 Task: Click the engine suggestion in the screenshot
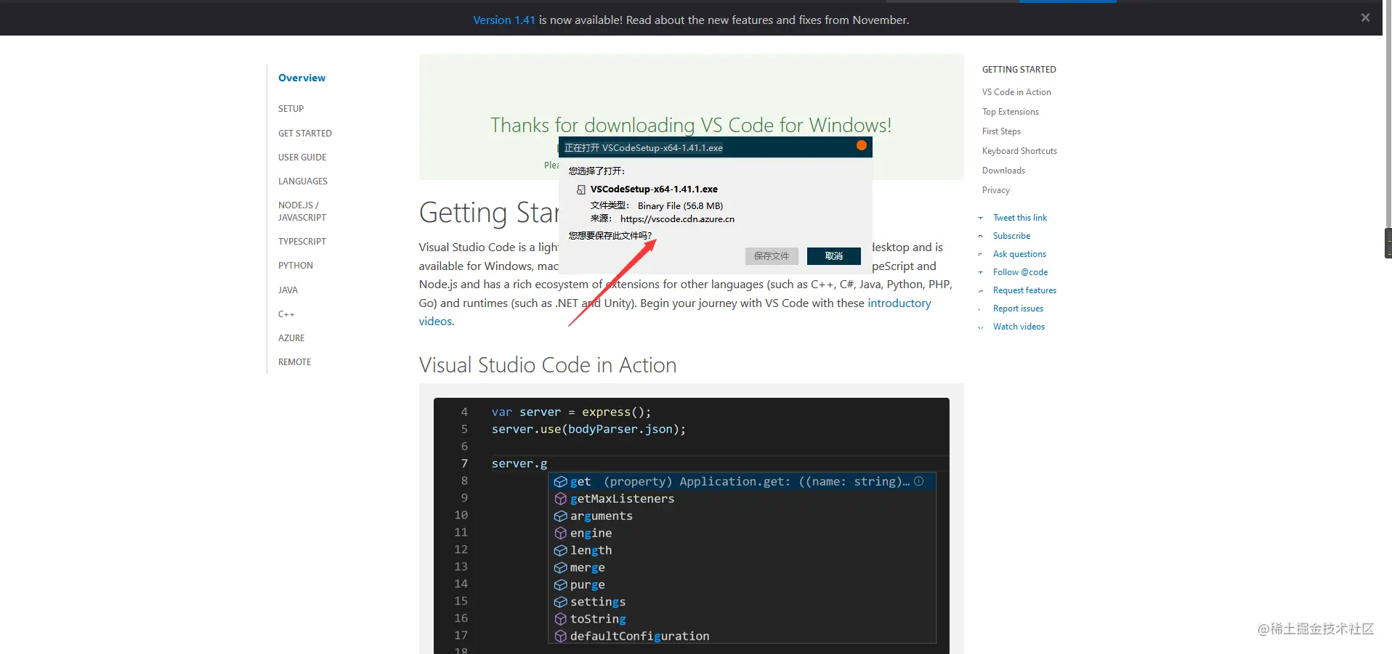click(591, 534)
